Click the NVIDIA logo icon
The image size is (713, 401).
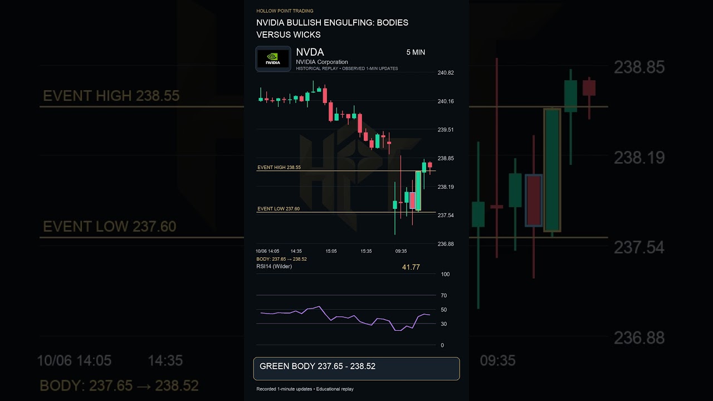point(273,59)
